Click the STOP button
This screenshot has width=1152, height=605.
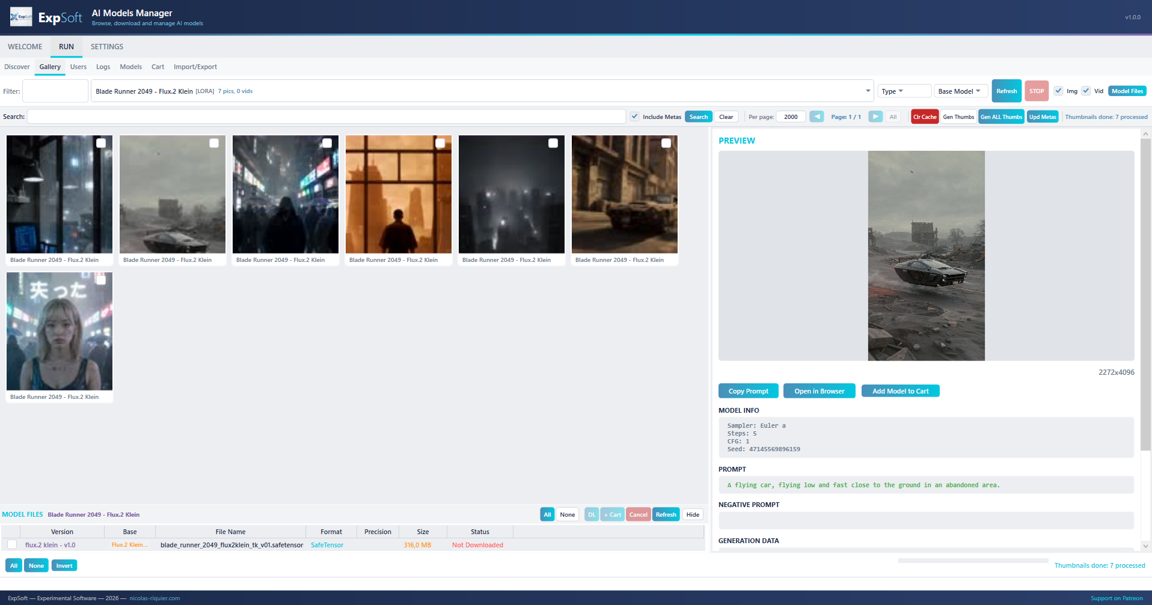(1037, 91)
